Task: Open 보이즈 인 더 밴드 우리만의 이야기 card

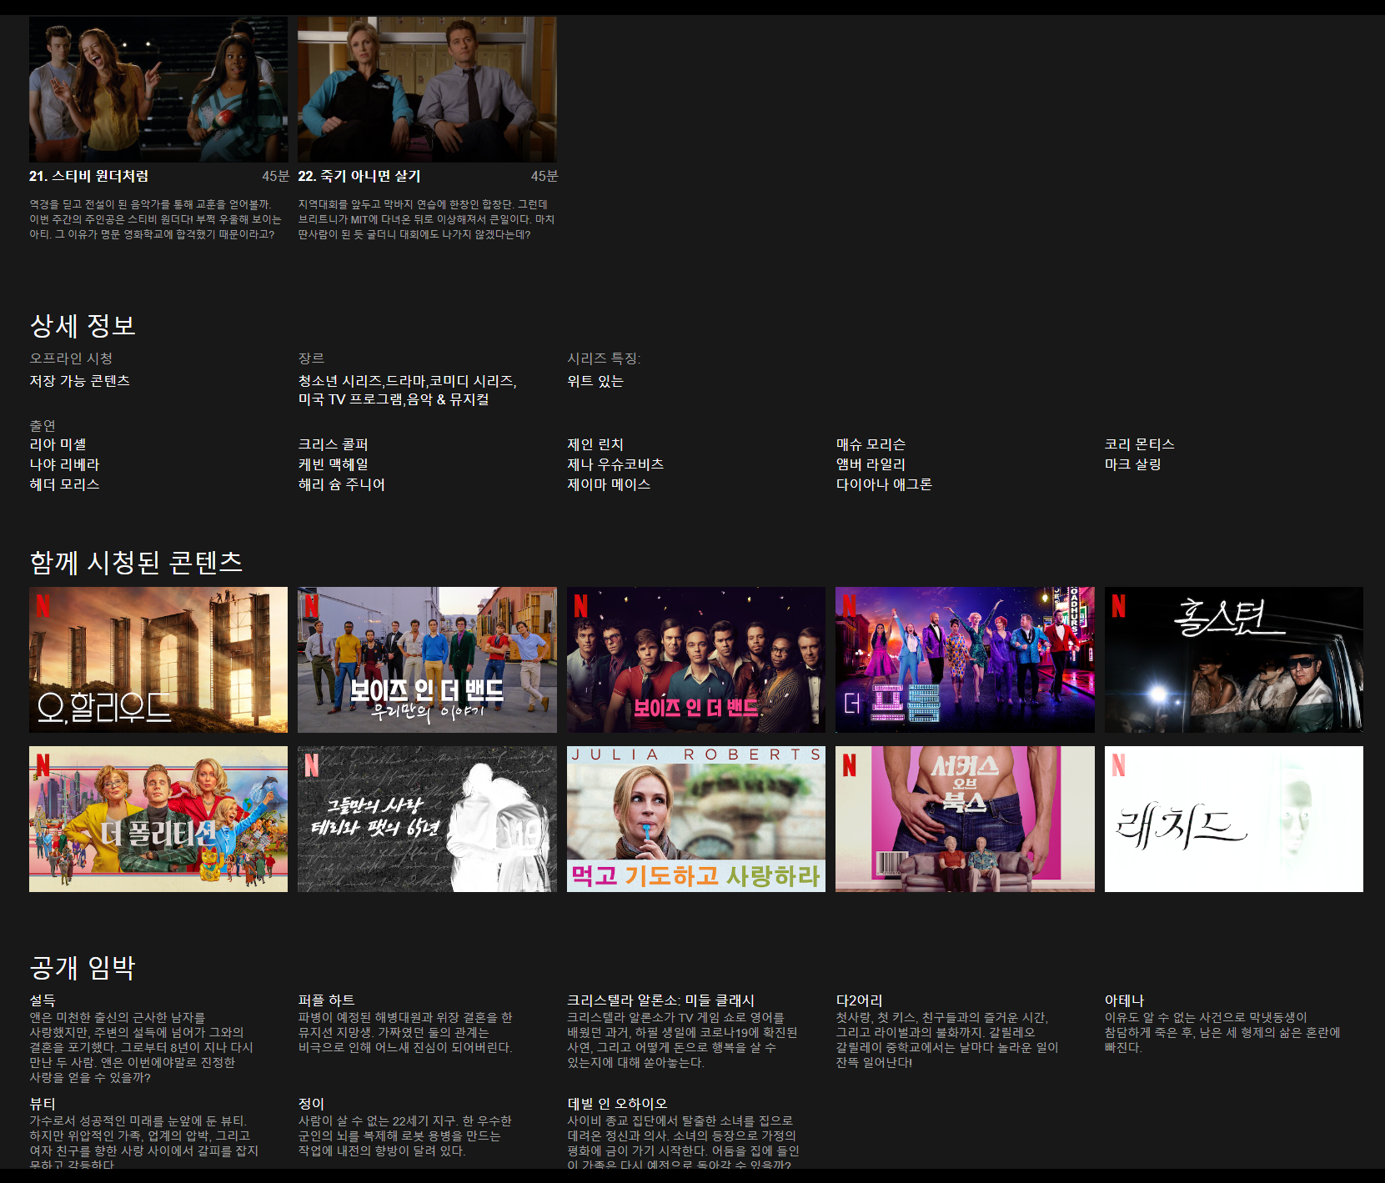Action: (x=427, y=659)
